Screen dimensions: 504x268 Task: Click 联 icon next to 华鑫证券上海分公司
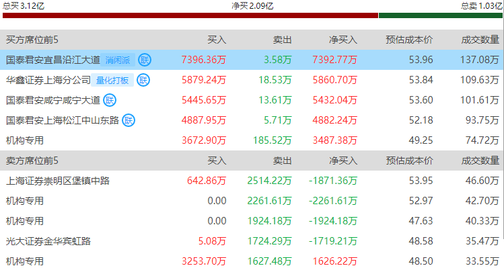pyautogui.click(x=143, y=80)
